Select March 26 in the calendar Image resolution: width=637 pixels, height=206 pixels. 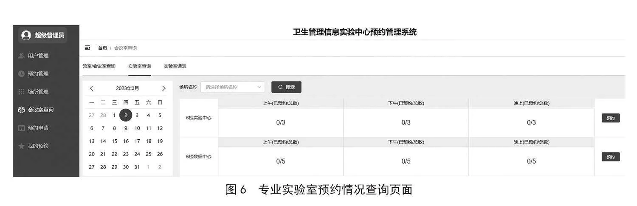160,154
